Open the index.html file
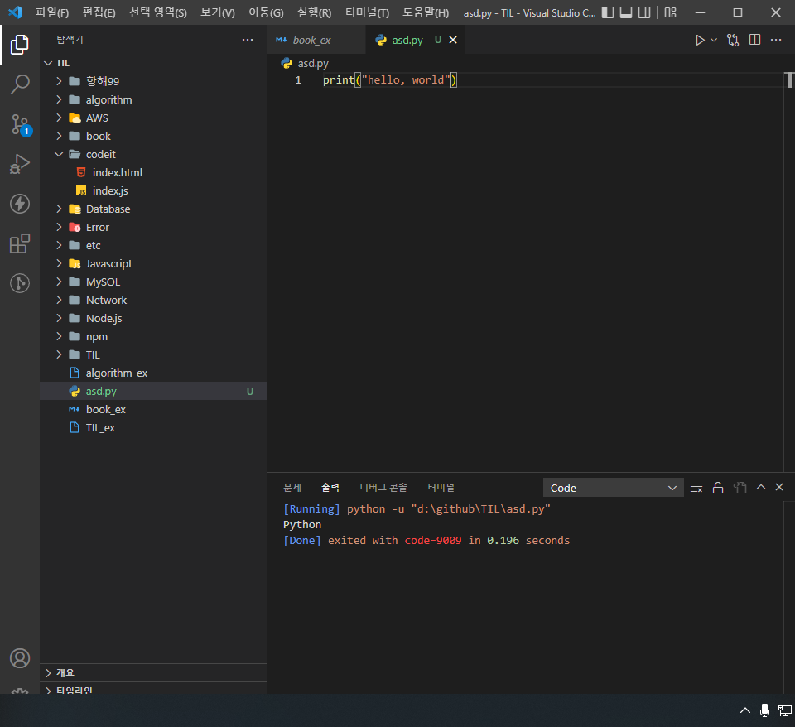795x727 pixels. click(117, 172)
